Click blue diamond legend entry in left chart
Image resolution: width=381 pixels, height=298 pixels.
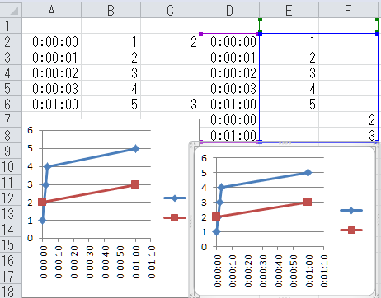click(x=175, y=198)
